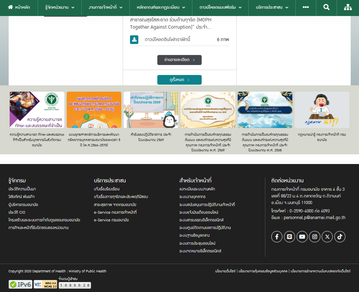359x292 pixels.
Task: Open the Instagram social icon
Action: [314, 237]
